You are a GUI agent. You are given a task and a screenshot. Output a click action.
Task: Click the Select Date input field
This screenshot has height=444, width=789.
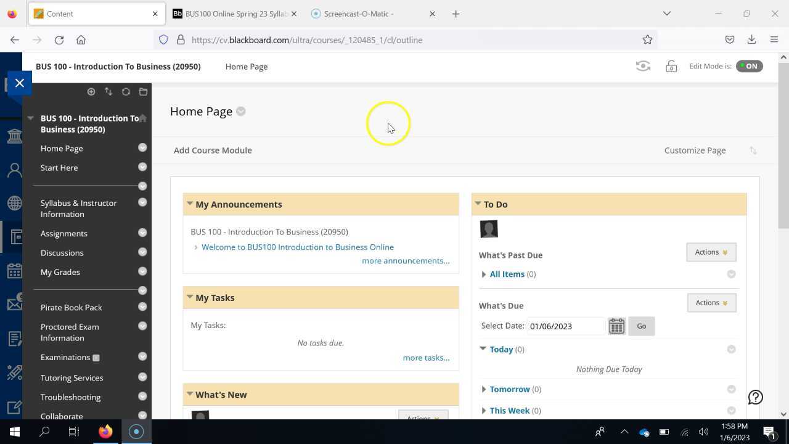[x=565, y=326]
